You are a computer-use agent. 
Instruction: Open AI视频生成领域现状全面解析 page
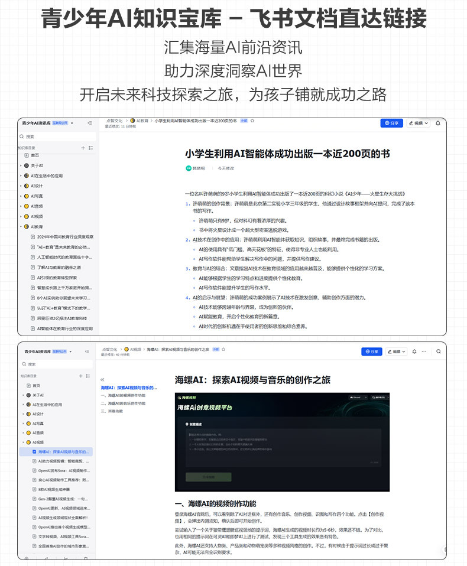60,518
